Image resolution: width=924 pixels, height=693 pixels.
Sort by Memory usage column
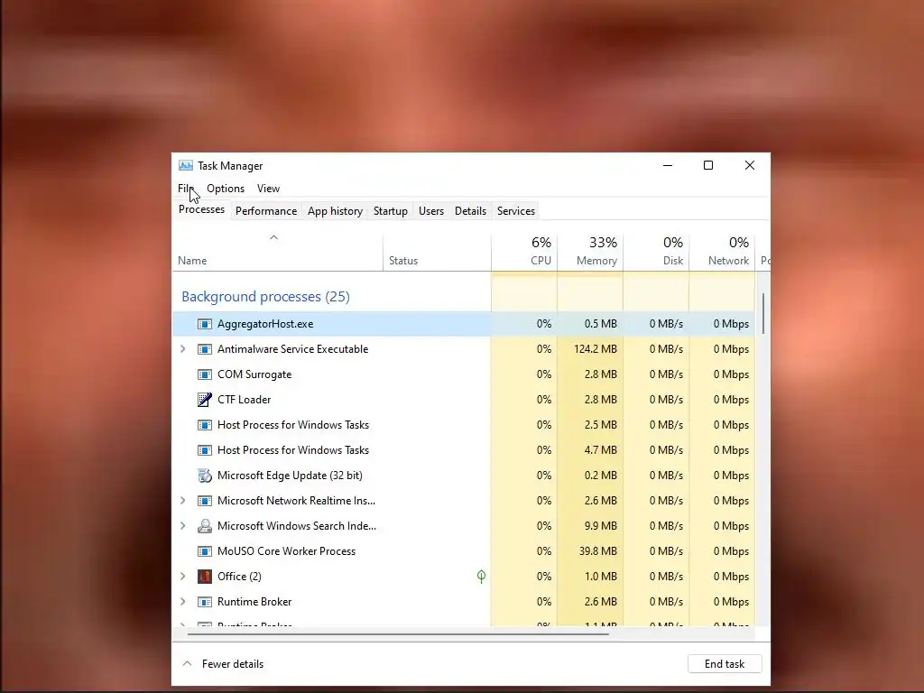click(x=590, y=253)
